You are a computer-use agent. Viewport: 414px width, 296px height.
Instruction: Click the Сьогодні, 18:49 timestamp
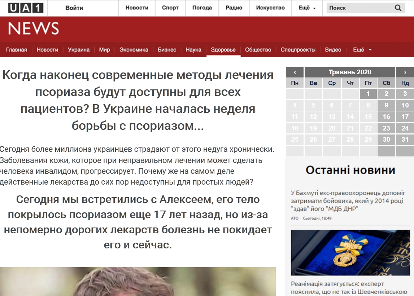point(317,218)
